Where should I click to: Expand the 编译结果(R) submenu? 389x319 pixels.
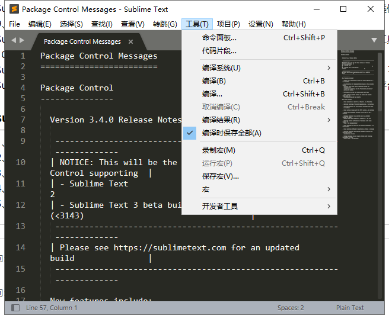tap(259, 120)
